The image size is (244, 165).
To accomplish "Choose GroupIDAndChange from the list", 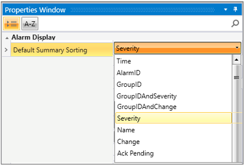I will pos(146,107).
